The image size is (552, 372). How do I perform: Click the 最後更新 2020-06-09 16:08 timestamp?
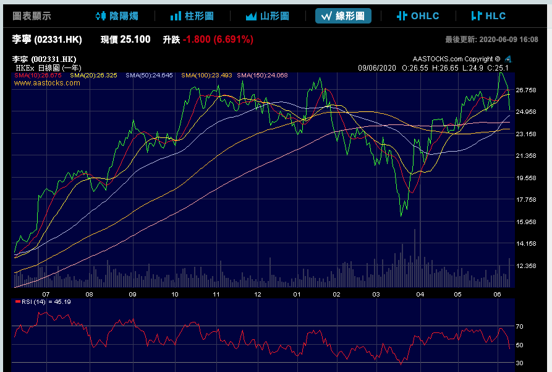point(491,40)
